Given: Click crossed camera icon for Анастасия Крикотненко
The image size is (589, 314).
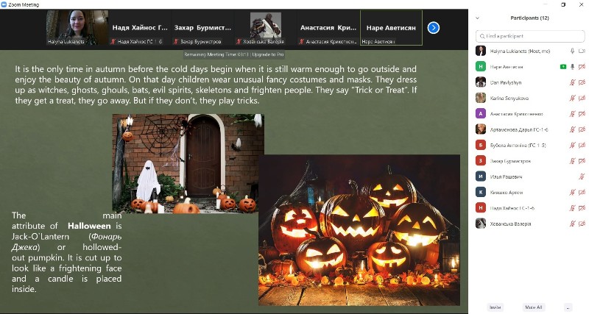Looking at the screenshot, I should (582, 114).
